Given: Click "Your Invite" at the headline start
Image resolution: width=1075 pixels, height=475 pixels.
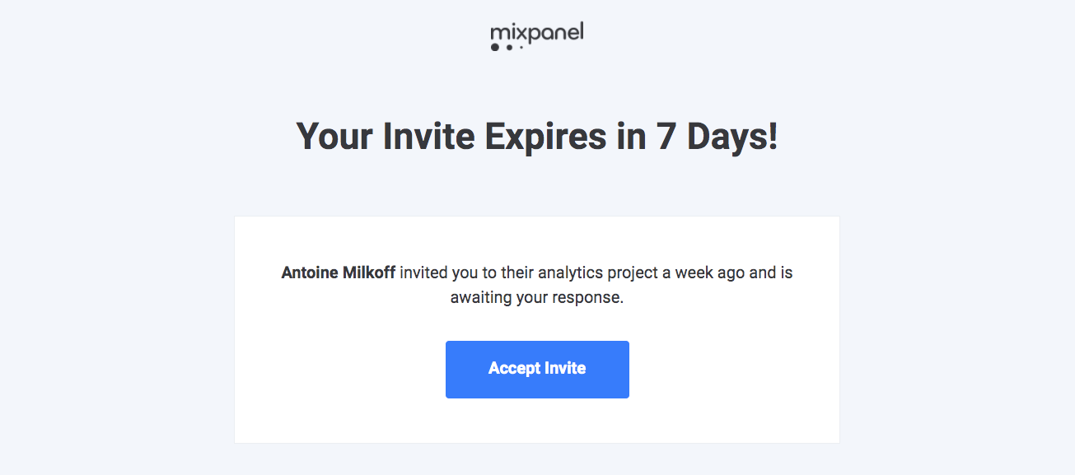Looking at the screenshot, I should [385, 136].
